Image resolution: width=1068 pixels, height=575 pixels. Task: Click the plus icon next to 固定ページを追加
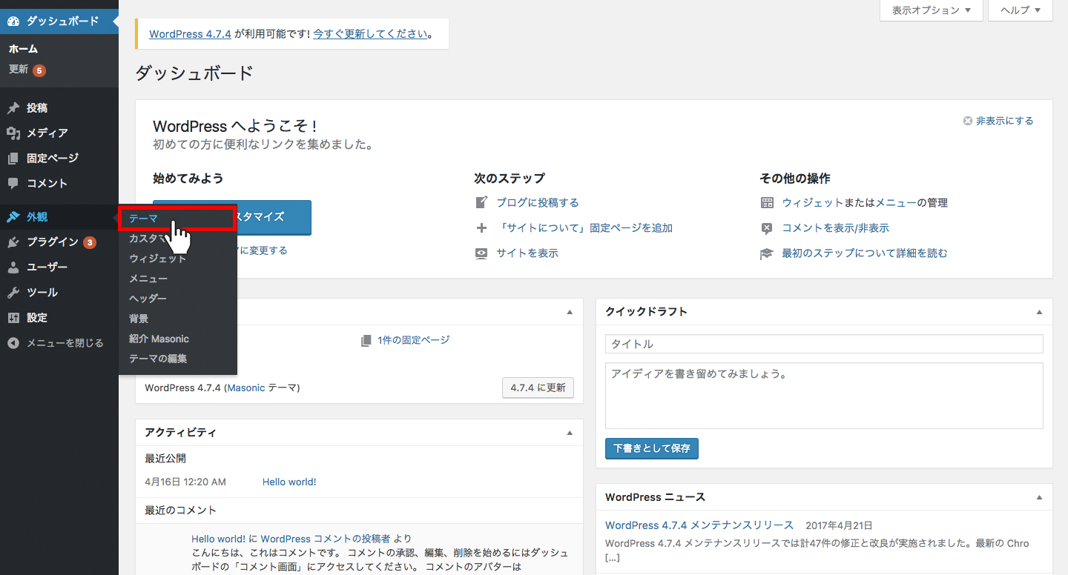pos(481,228)
